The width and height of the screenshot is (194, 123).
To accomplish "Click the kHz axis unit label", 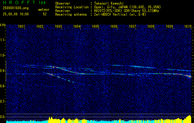I will [x=3, y=25].
